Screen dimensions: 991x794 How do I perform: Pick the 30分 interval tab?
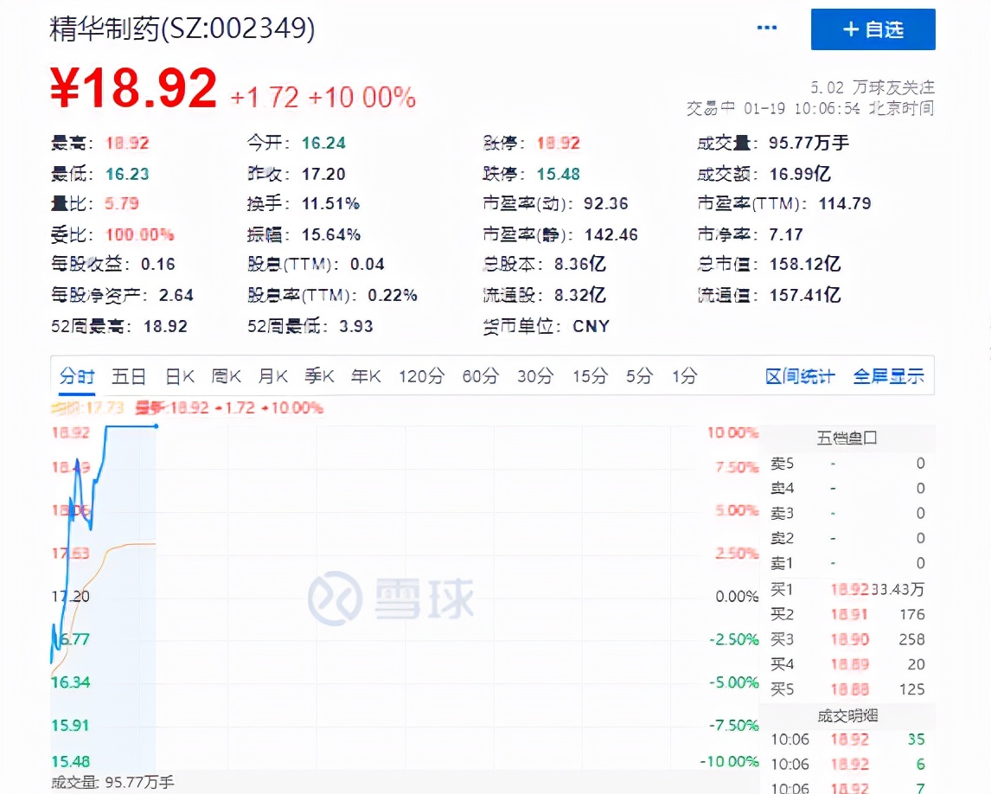pyautogui.click(x=535, y=376)
